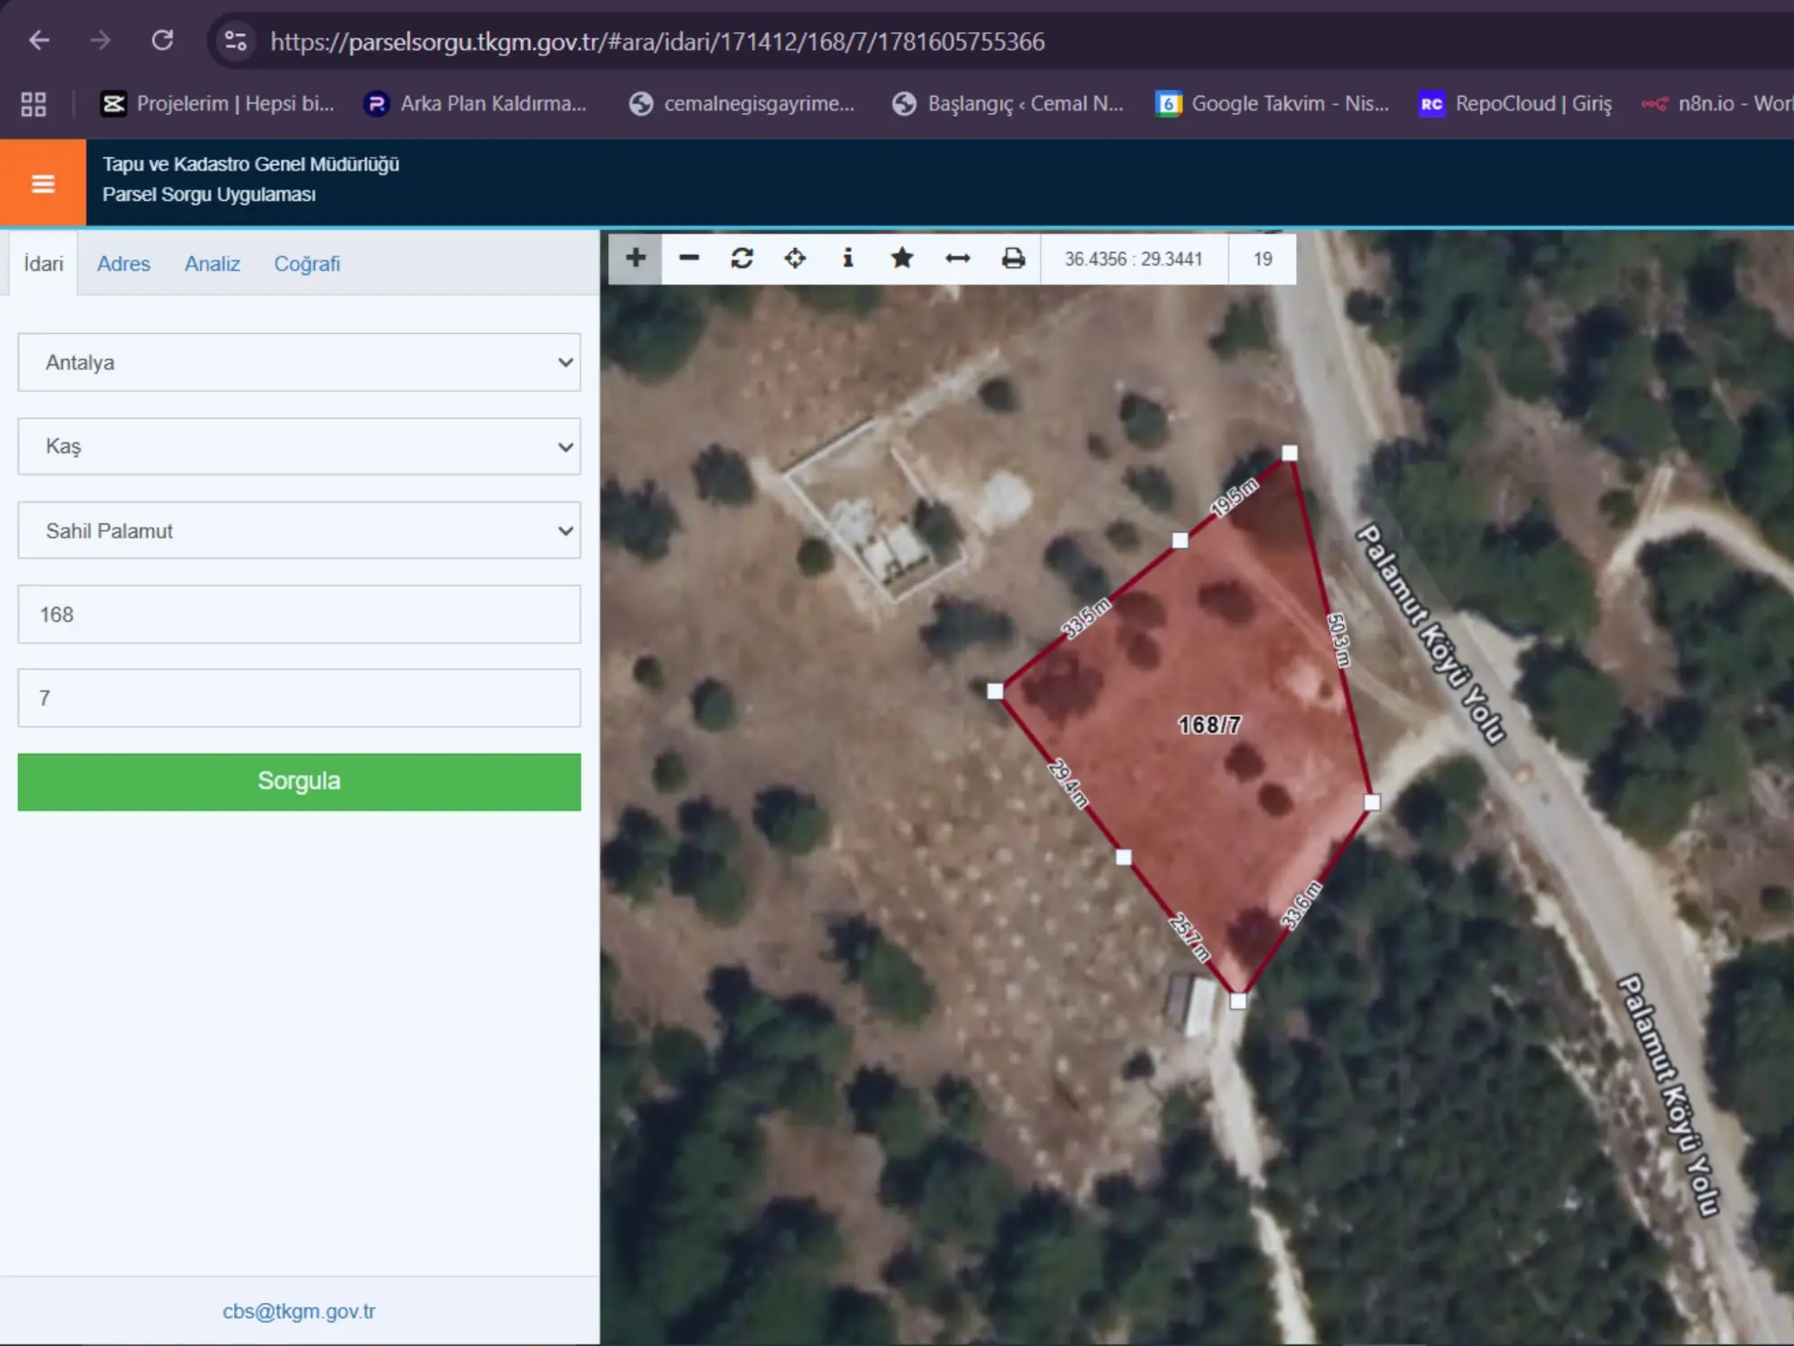Zoom out with the minus map tool

(x=689, y=259)
